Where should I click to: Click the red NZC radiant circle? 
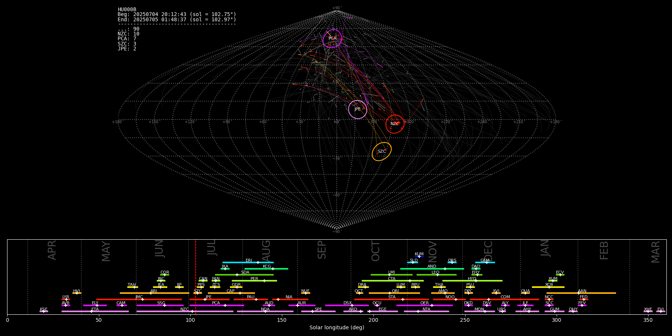(x=395, y=124)
